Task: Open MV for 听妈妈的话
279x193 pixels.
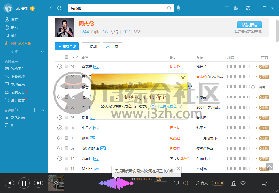Action: 103,148
